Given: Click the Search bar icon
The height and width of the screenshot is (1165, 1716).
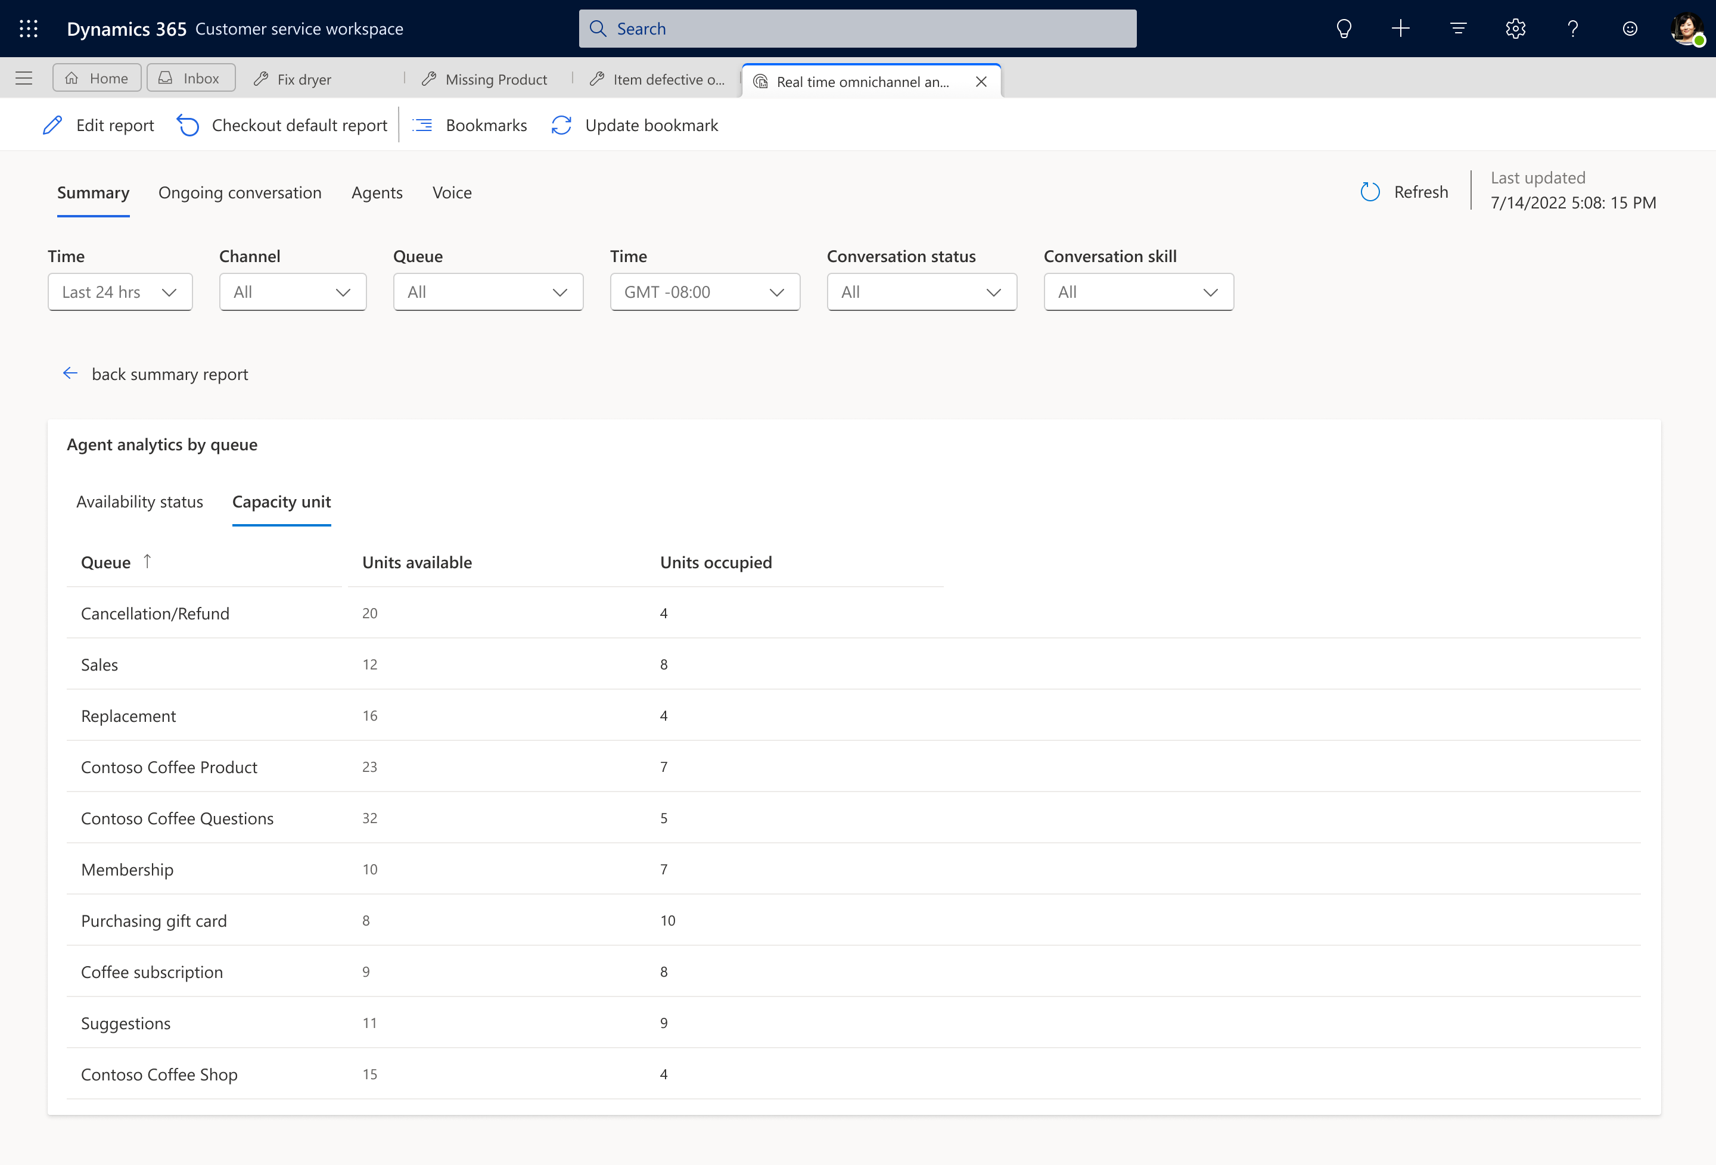Looking at the screenshot, I should 599,27.
